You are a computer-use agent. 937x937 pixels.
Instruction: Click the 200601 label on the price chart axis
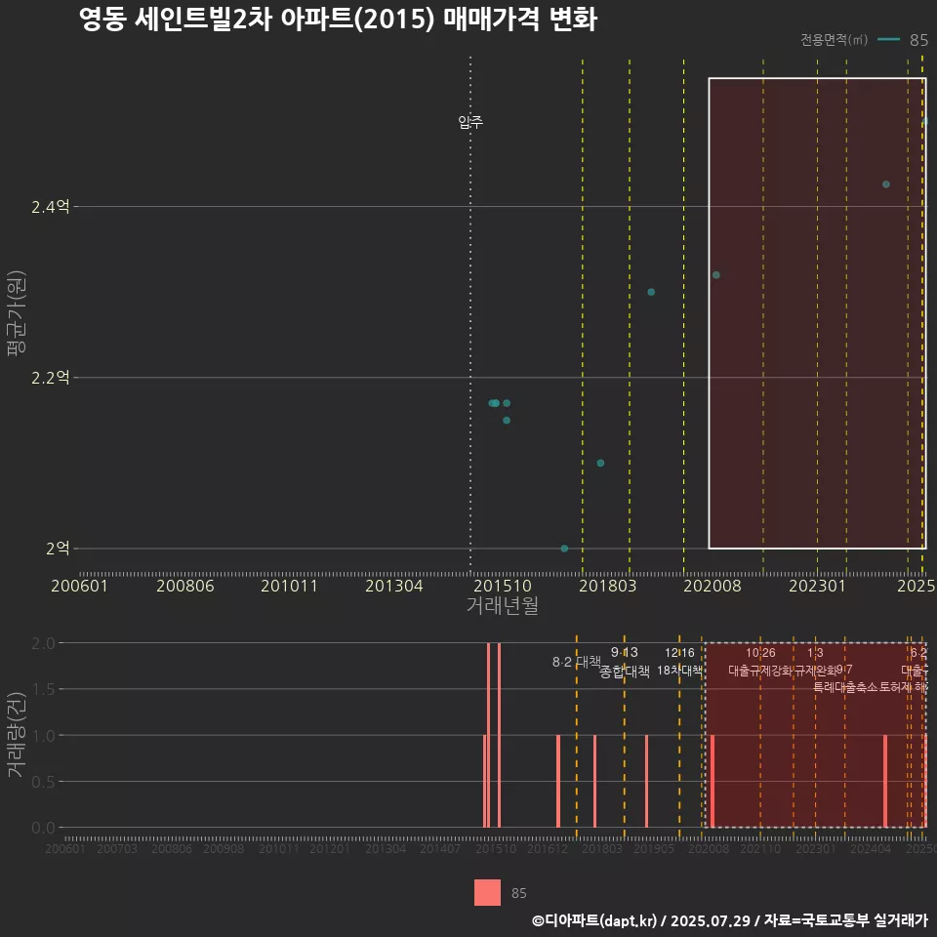click(79, 586)
